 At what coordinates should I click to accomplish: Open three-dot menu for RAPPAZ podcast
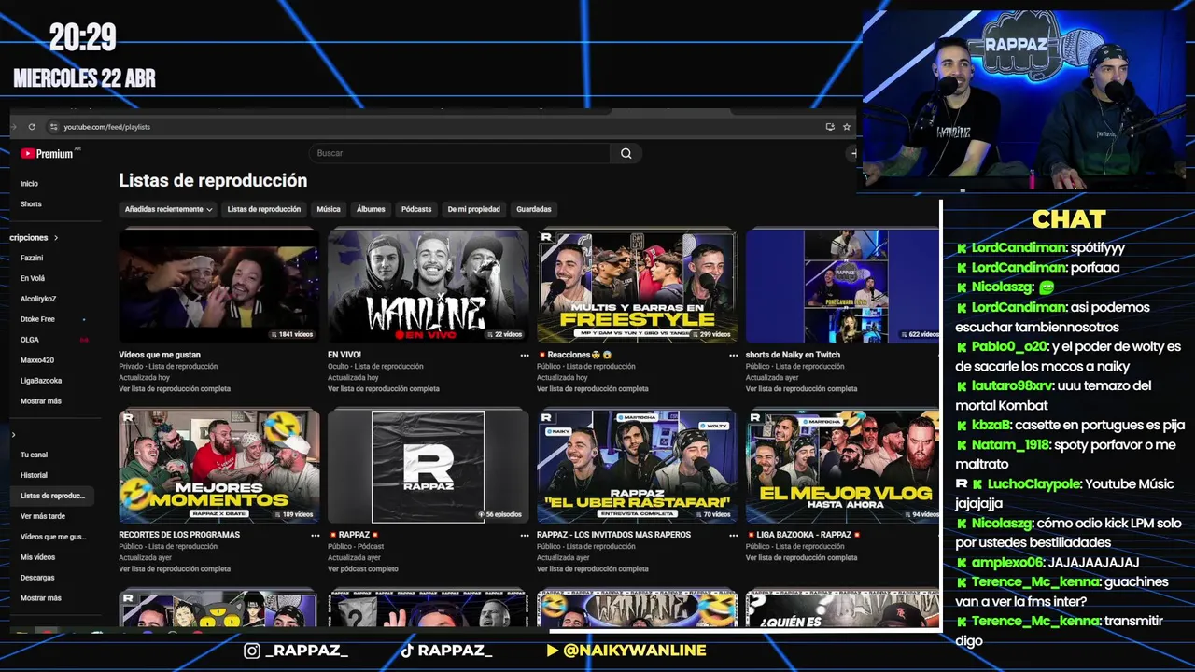525,536
